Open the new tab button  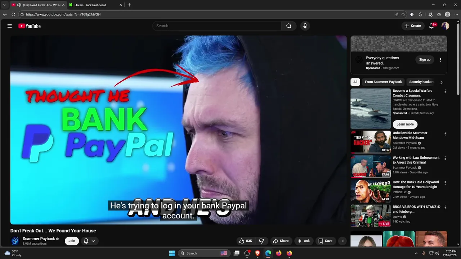coord(129,5)
